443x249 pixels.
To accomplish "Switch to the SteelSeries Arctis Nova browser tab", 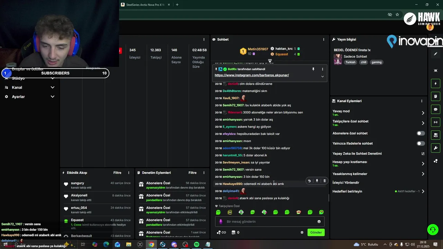I will pos(145,5).
